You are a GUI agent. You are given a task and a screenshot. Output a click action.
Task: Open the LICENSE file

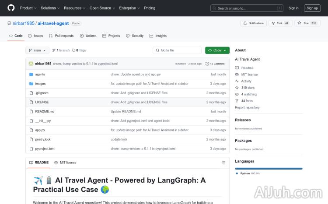pyautogui.click(x=42, y=102)
